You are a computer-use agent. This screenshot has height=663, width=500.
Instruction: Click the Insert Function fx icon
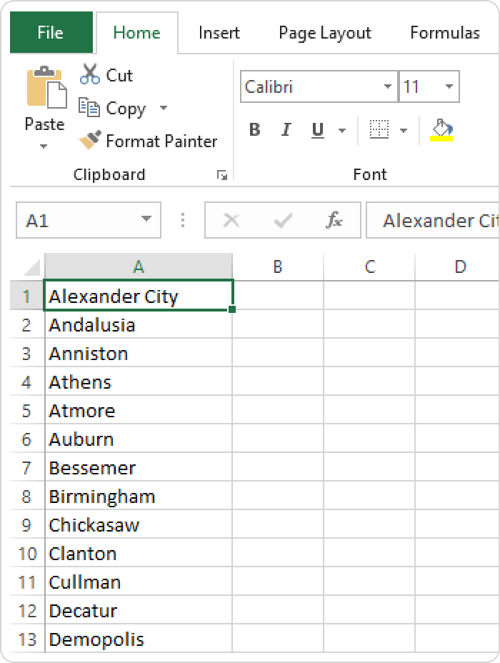[x=334, y=220]
